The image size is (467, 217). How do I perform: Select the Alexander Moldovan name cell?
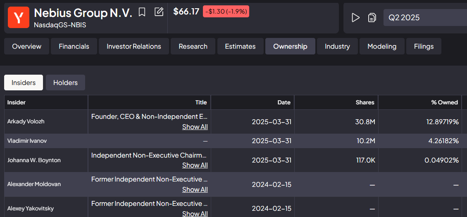[x=46, y=184]
